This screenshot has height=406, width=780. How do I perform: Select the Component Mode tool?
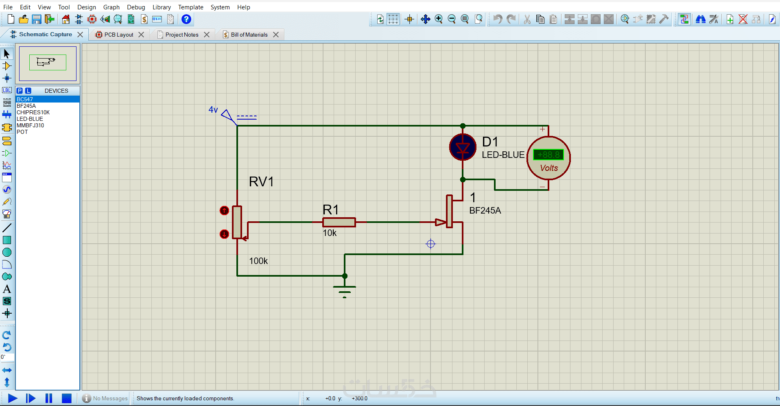pyautogui.click(x=7, y=66)
